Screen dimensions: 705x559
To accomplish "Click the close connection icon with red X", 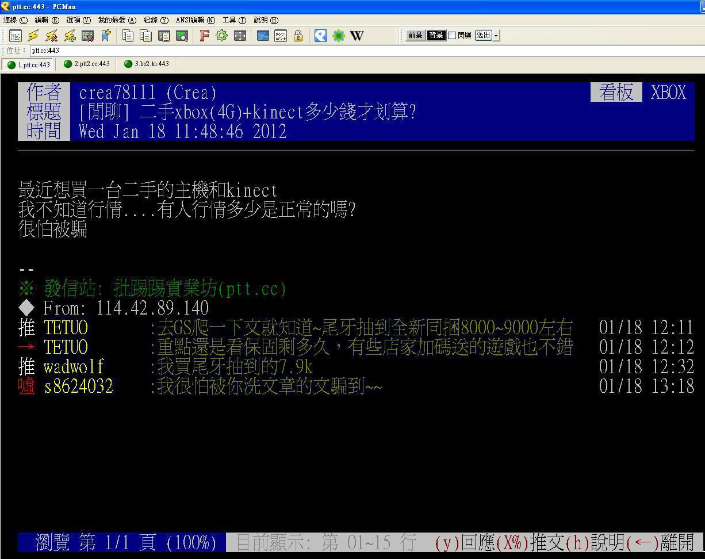I will 87,36.
